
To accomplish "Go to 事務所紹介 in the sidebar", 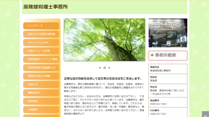I will coord(41,93).
